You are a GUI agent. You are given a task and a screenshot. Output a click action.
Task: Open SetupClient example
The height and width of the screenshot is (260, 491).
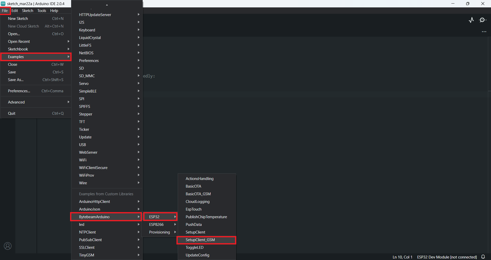207,232
